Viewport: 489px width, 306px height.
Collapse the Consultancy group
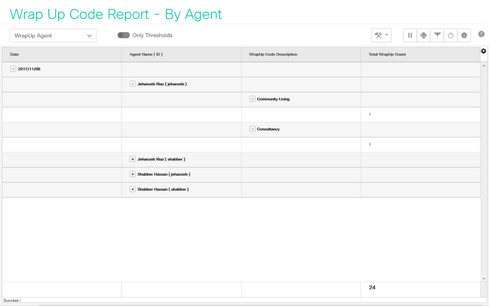click(252, 129)
